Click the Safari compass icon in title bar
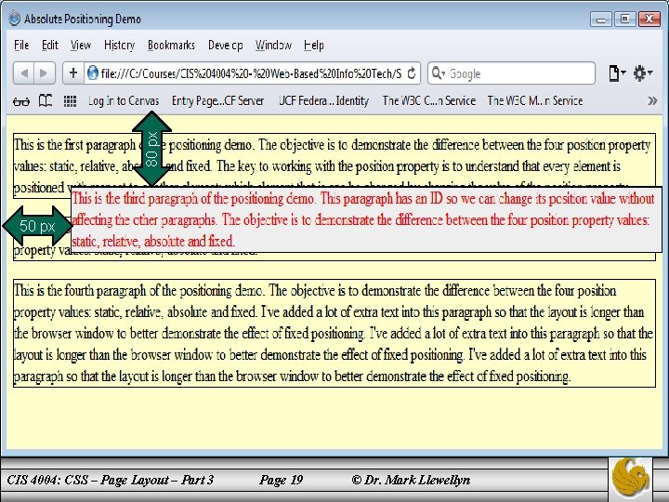669x502 pixels. (15, 19)
